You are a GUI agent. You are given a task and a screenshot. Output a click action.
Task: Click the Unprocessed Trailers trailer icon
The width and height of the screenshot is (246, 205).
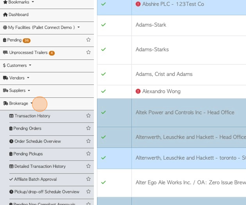(6, 52)
